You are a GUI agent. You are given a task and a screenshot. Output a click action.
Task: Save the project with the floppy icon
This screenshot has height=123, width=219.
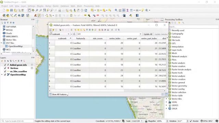coord(11,10)
